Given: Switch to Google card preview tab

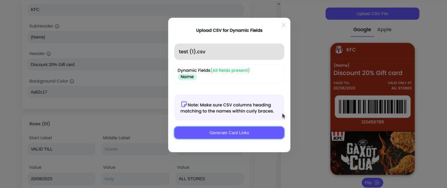Looking at the screenshot, I should 362,30.
